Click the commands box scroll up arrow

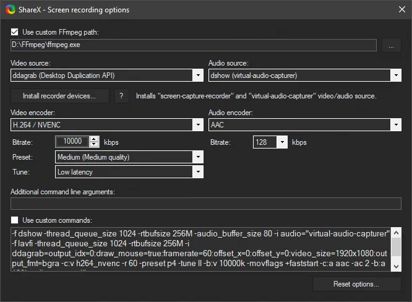point(397,233)
